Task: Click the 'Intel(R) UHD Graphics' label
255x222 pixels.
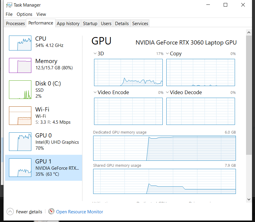Action: coord(57,142)
